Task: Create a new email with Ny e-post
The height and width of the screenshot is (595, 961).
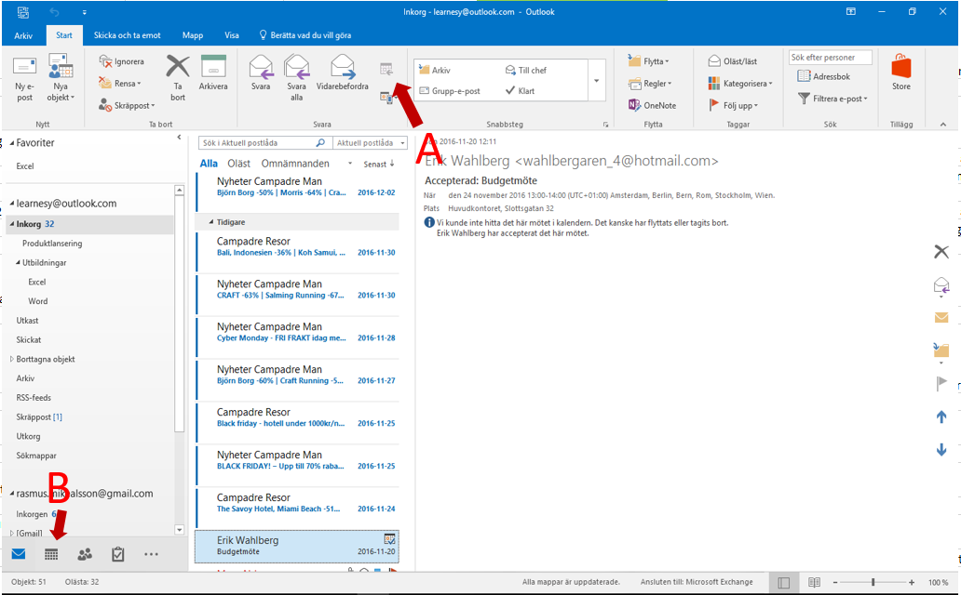Action: pyautogui.click(x=24, y=78)
